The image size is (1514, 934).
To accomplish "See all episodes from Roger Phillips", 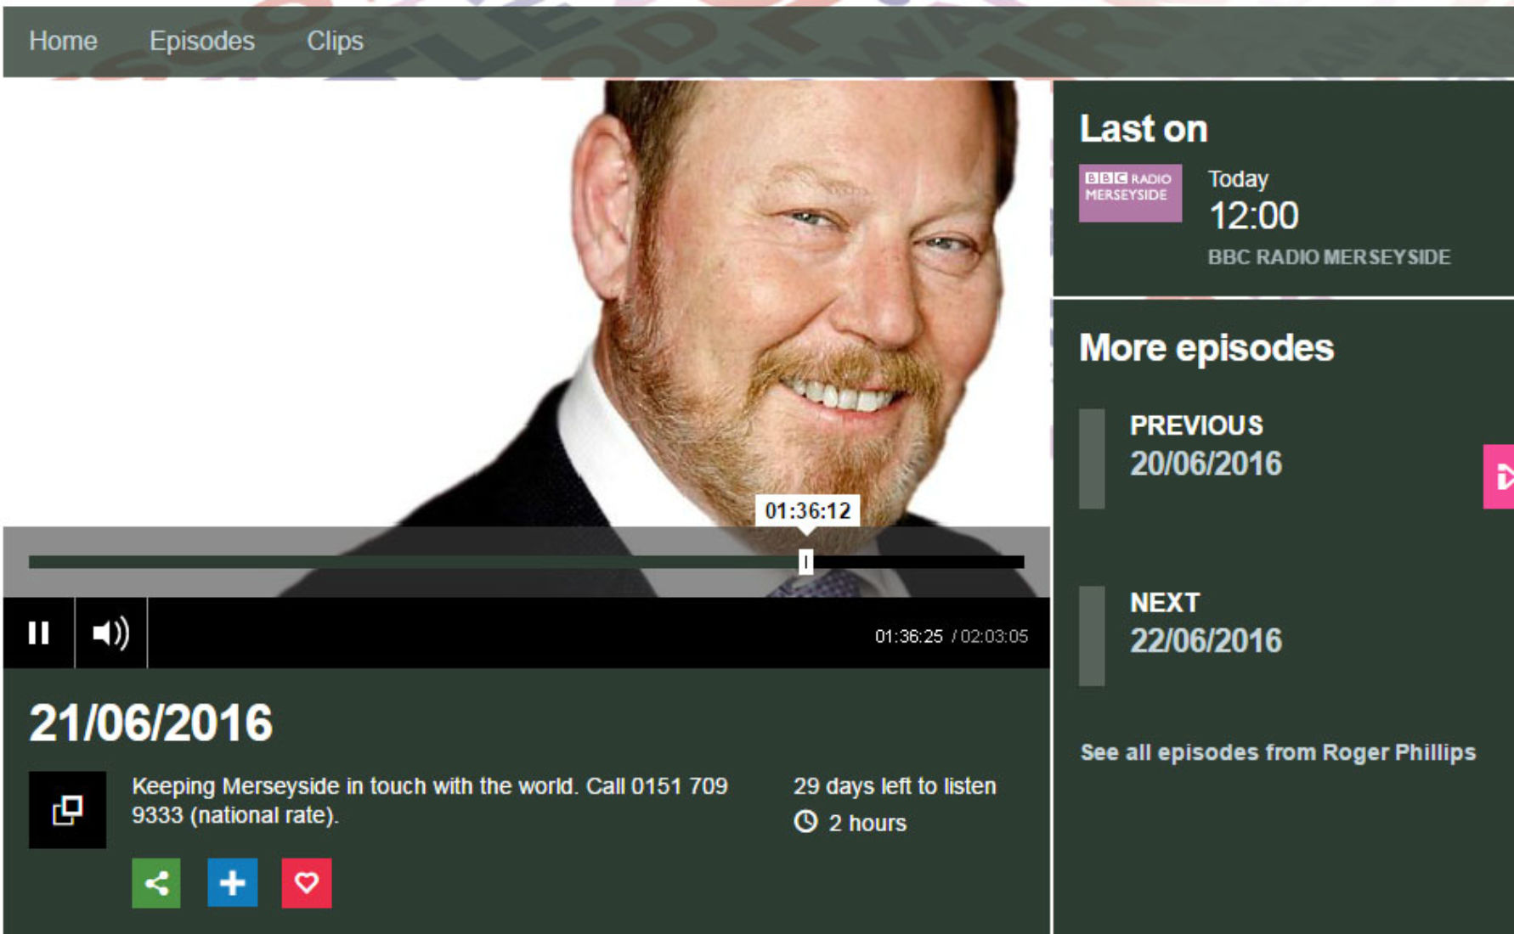I will click(x=1278, y=752).
